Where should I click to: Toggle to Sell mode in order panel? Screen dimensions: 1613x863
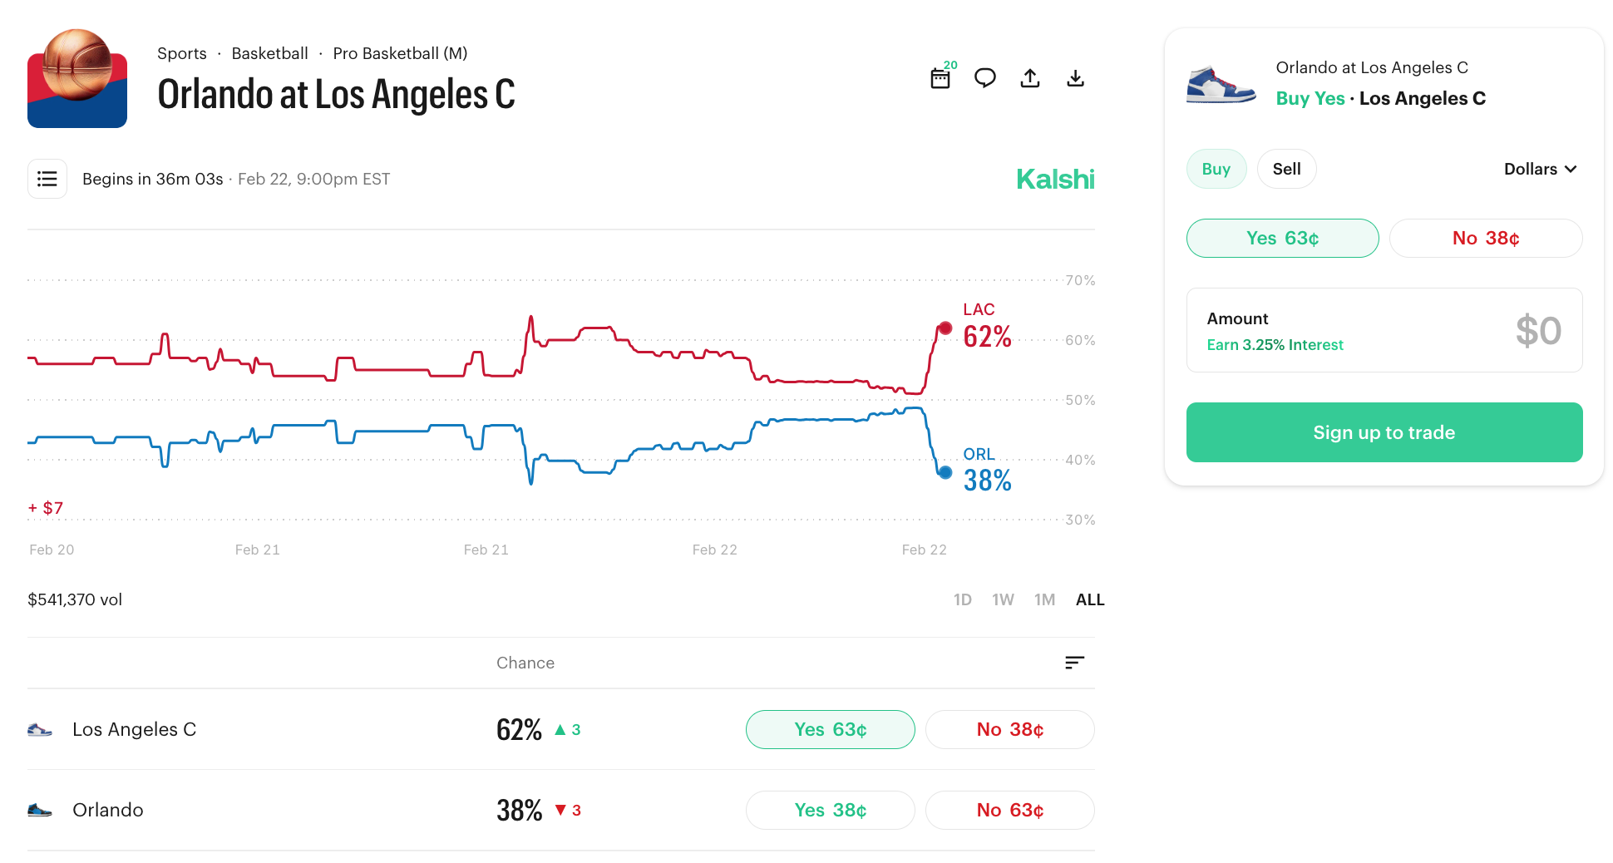click(1286, 169)
